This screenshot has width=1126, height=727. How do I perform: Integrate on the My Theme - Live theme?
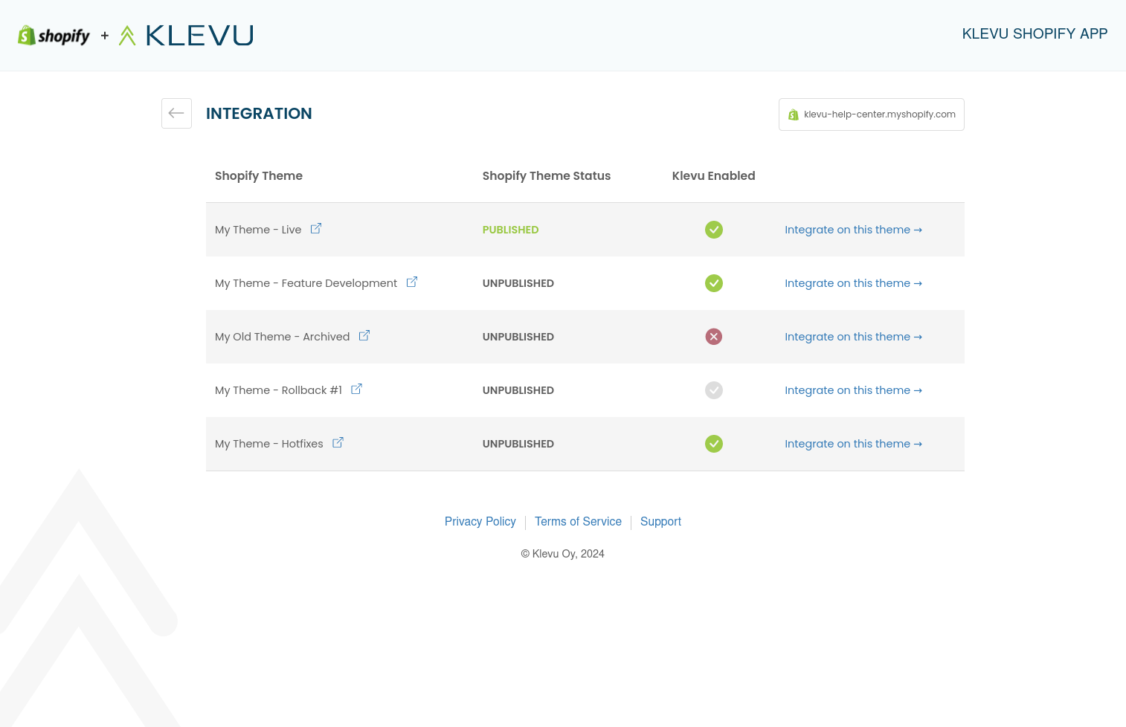pyautogui.click(x=853, y=230)
